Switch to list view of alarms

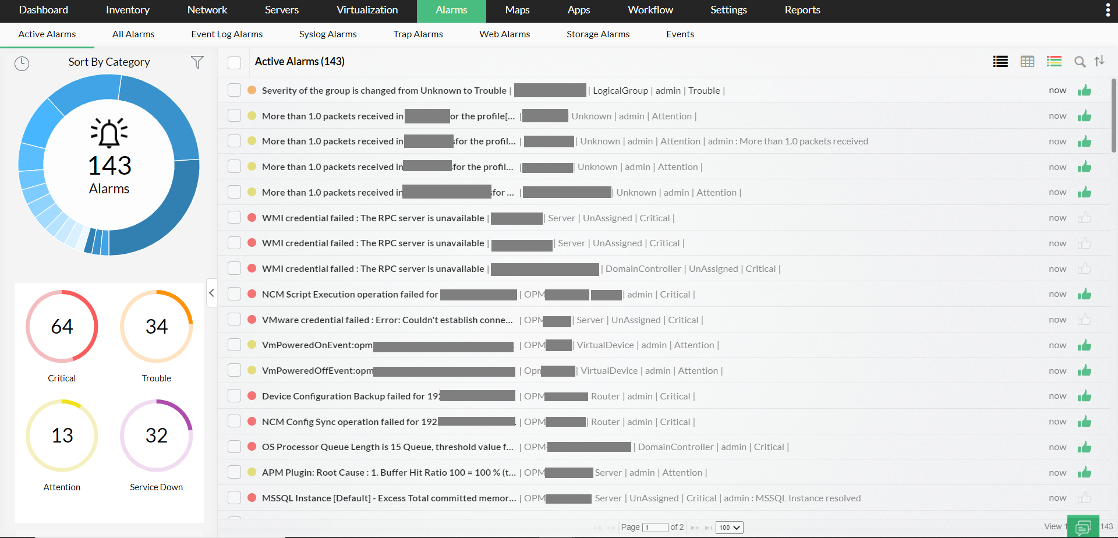coord(1000,61)
